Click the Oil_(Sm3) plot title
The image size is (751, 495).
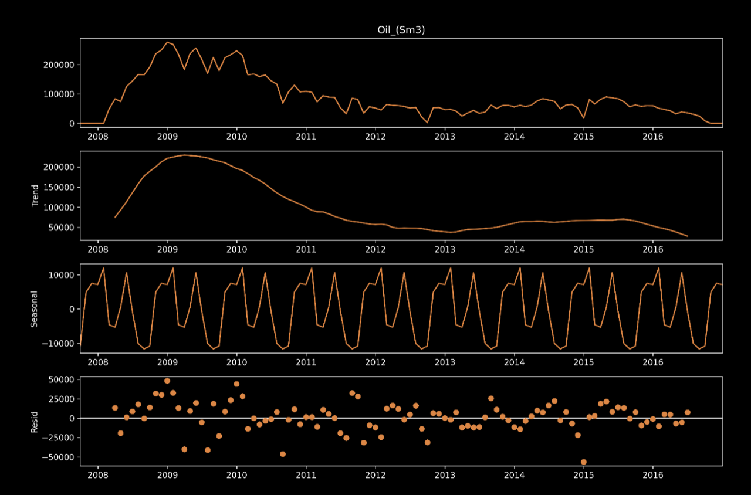point(401,30)
